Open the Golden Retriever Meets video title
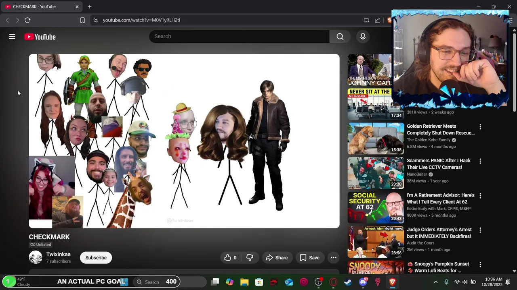Image resolution: width=517 pixels, height=290 pixels. coord(441,130)
